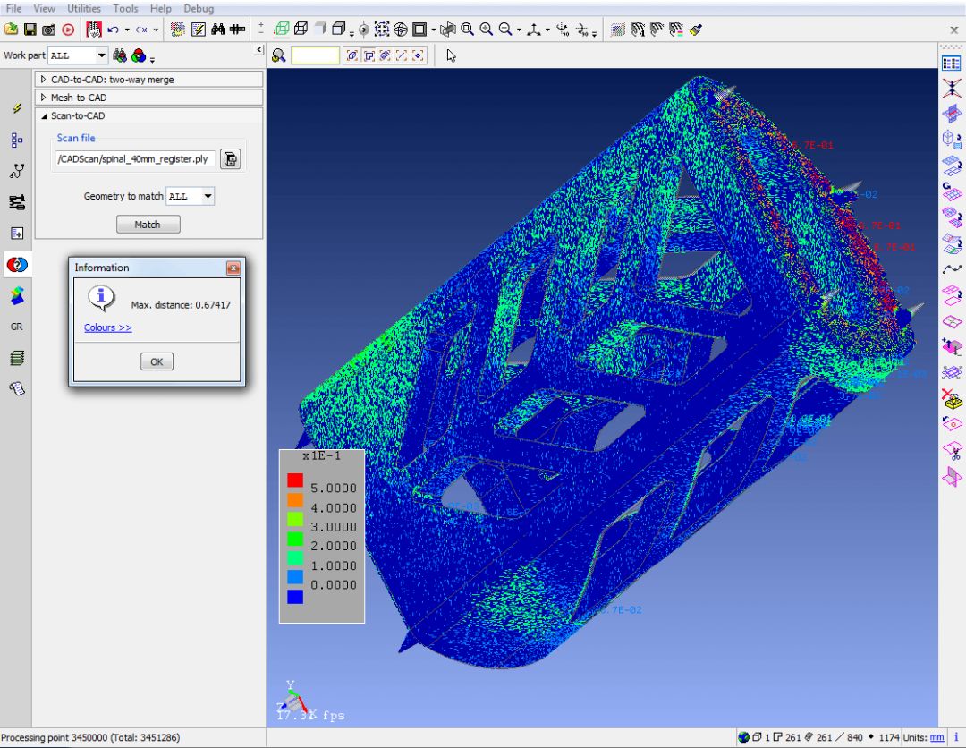966x748 pixels.
Task: Open the redo history dropdown arrow
Action: (x=156, y=30)
